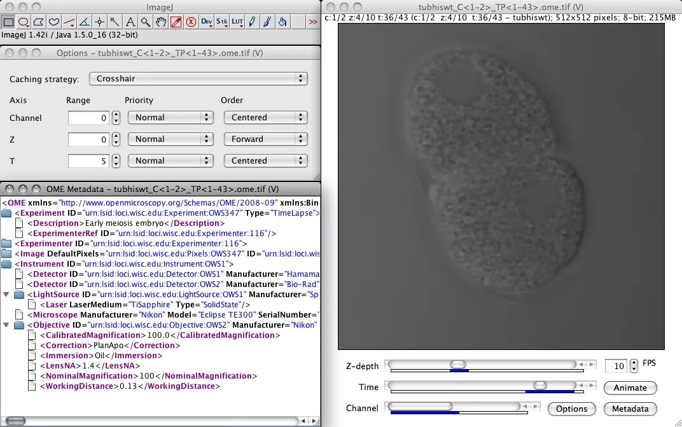Click the OME Metadata horizontal scrollbar thumb
This screenshot has height=427, width=682.
click(16, 421)
